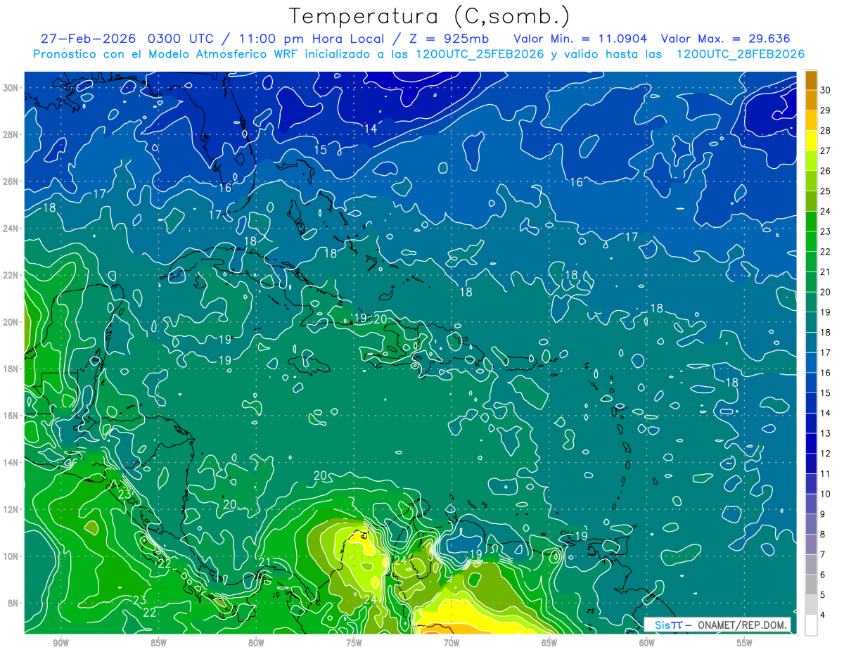Click the '55W' longitude axis label
The height and width of the screenshot is (652, 844).
(x=745, y=644)
